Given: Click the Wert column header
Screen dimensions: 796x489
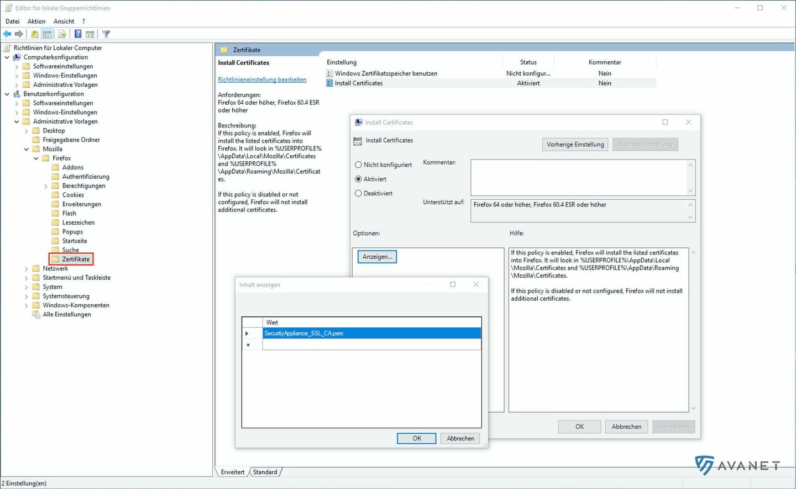Looking at the screenshot, I should click(x=371, y=322).
